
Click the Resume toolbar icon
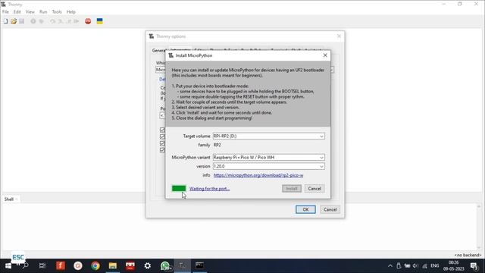77,21
